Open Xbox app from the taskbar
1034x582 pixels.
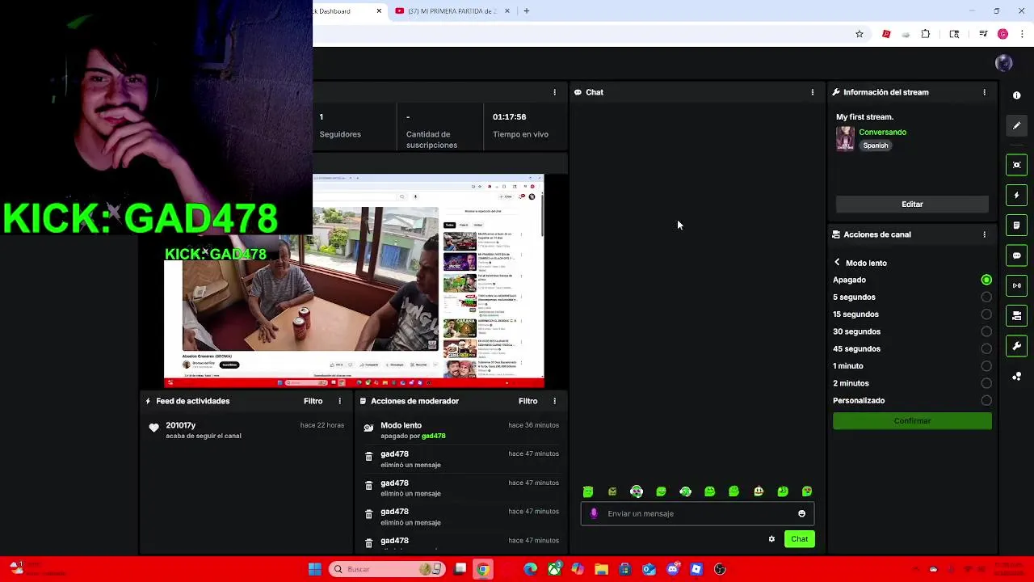pos(554,569)
